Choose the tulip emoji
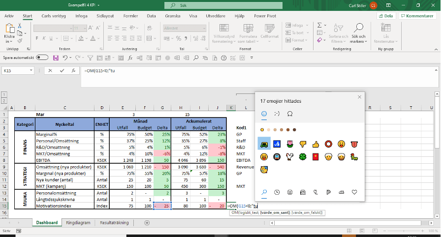Viewport: 441px width, 237px height. pos(289,144)
